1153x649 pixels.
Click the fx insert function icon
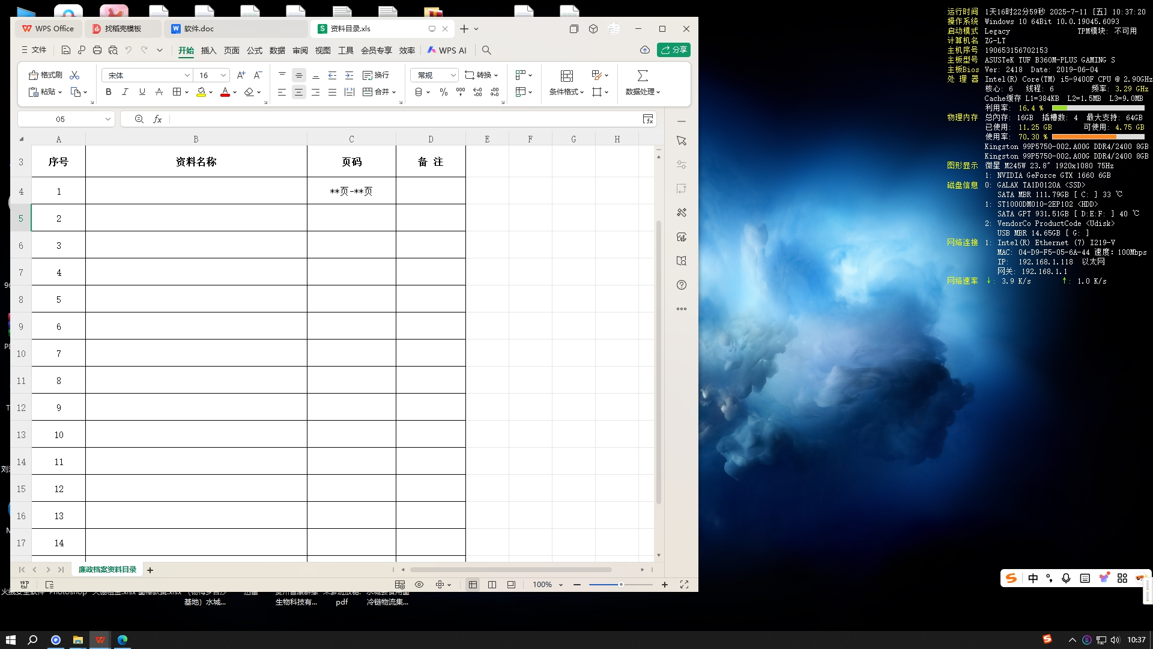[x=157, y=119]
